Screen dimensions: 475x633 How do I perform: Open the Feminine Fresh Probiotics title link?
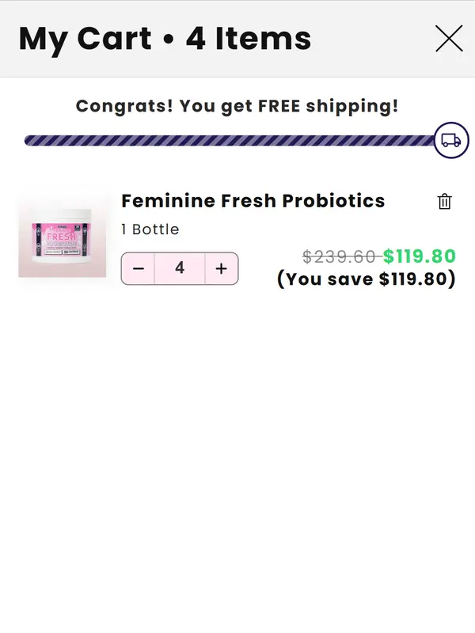pos(253,201)
